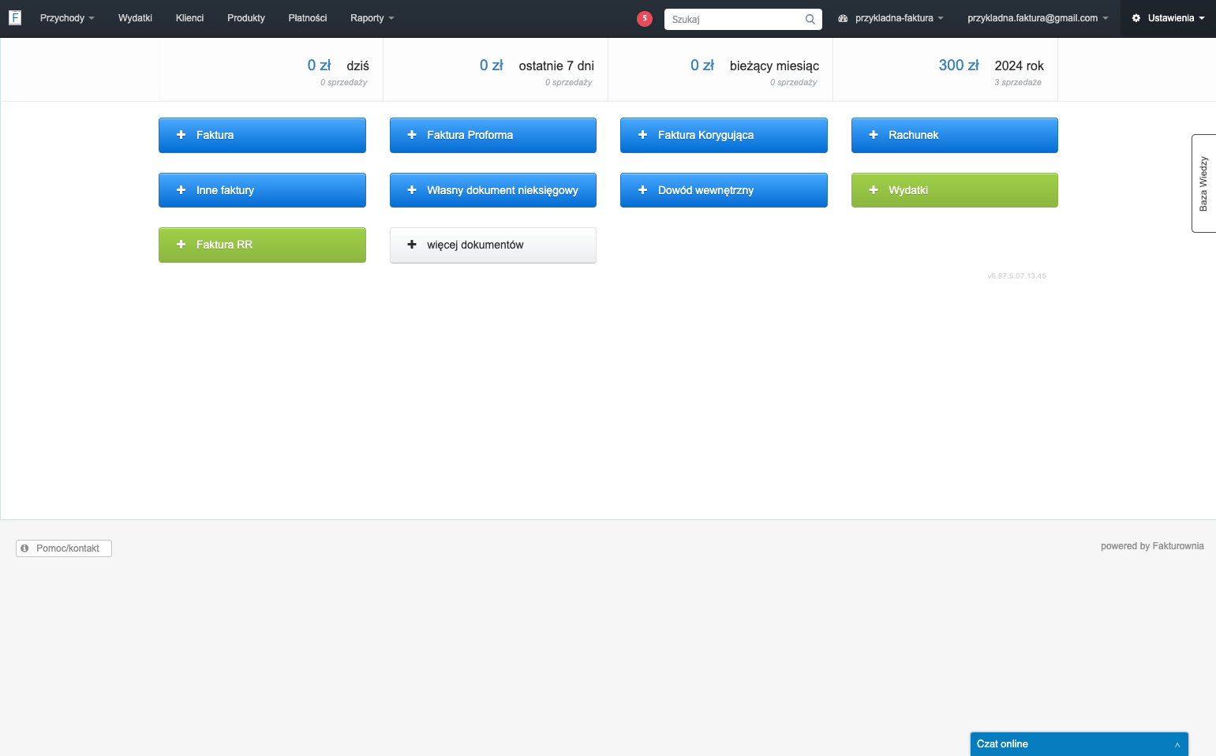This screenshot has width=1216, height=756.
Task: Click the Fakturownia logo icon
Action: click(x=15, y=18)
